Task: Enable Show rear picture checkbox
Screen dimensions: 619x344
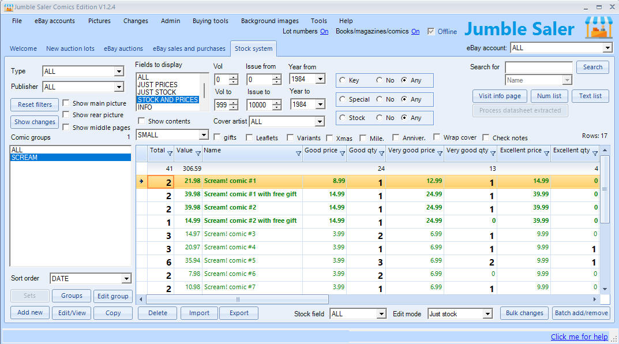Action: 66,114
